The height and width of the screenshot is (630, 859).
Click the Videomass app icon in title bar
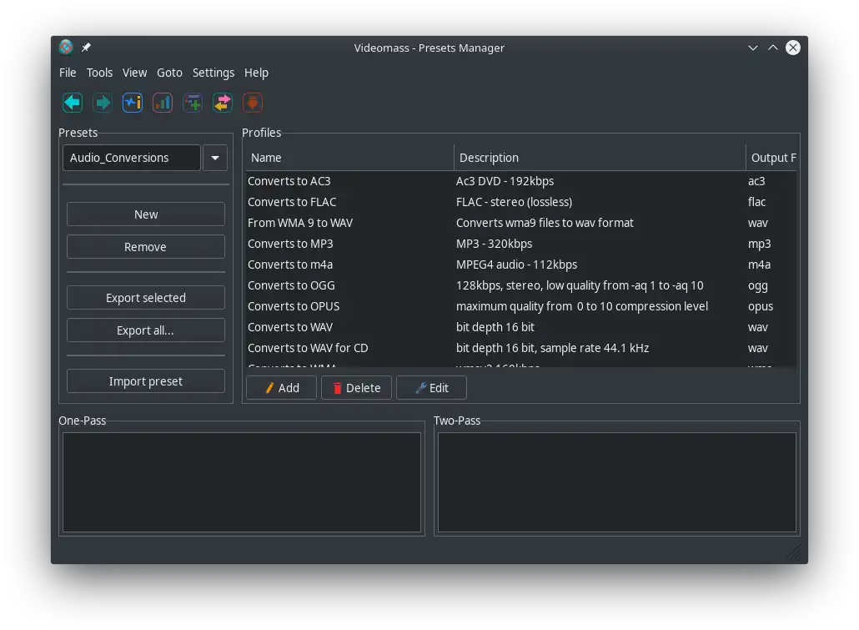(66, 48)
